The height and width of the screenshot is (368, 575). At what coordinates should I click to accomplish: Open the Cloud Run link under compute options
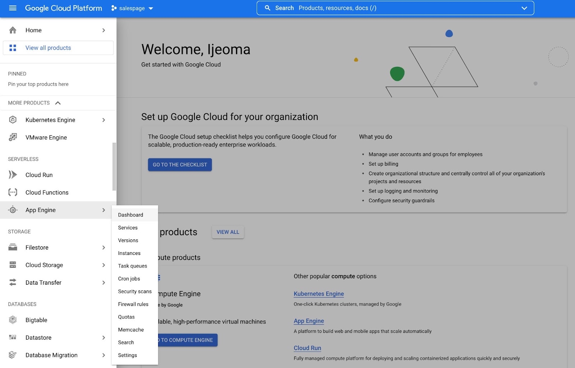(x=307, y=348)
